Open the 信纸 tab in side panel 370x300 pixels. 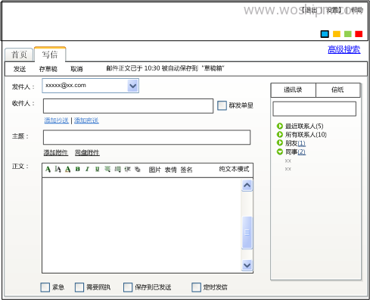click(x=337, y=89)
